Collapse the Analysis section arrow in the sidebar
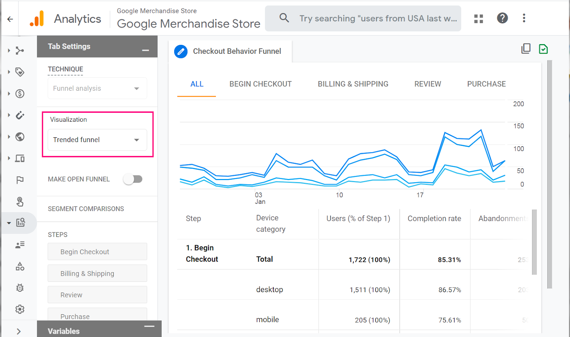The width and height of the screenshot is (570, 337). tap(9, 223)
